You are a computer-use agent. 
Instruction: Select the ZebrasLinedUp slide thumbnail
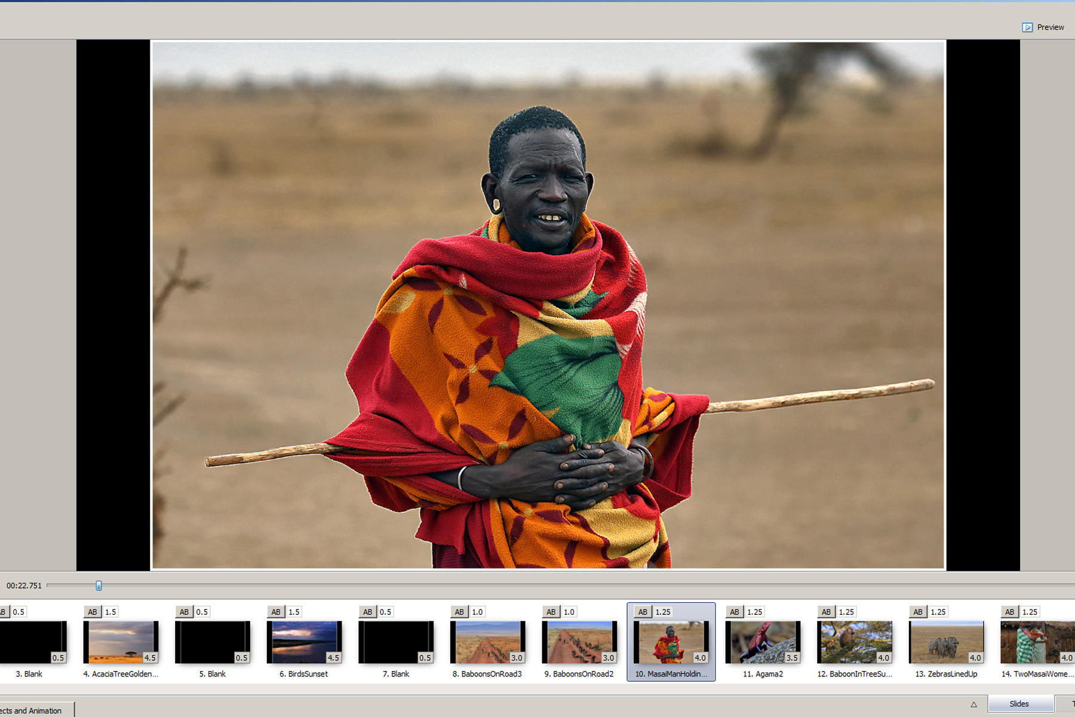point(946,642)
